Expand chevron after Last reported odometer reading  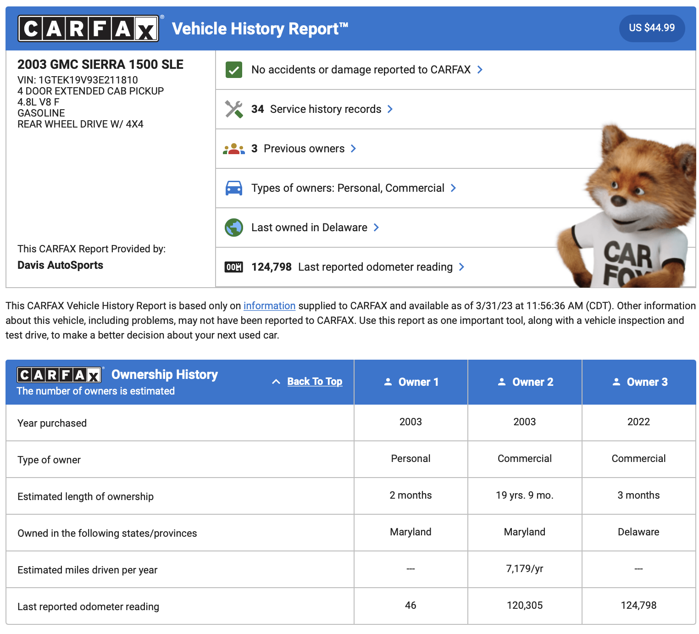click(x=461, y=267)
